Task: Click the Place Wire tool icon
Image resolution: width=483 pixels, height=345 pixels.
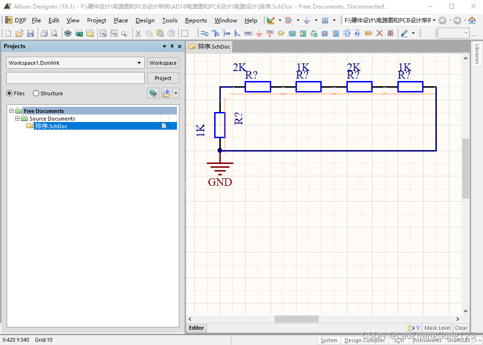Action: pyautogui.click(x=204, y=33)
